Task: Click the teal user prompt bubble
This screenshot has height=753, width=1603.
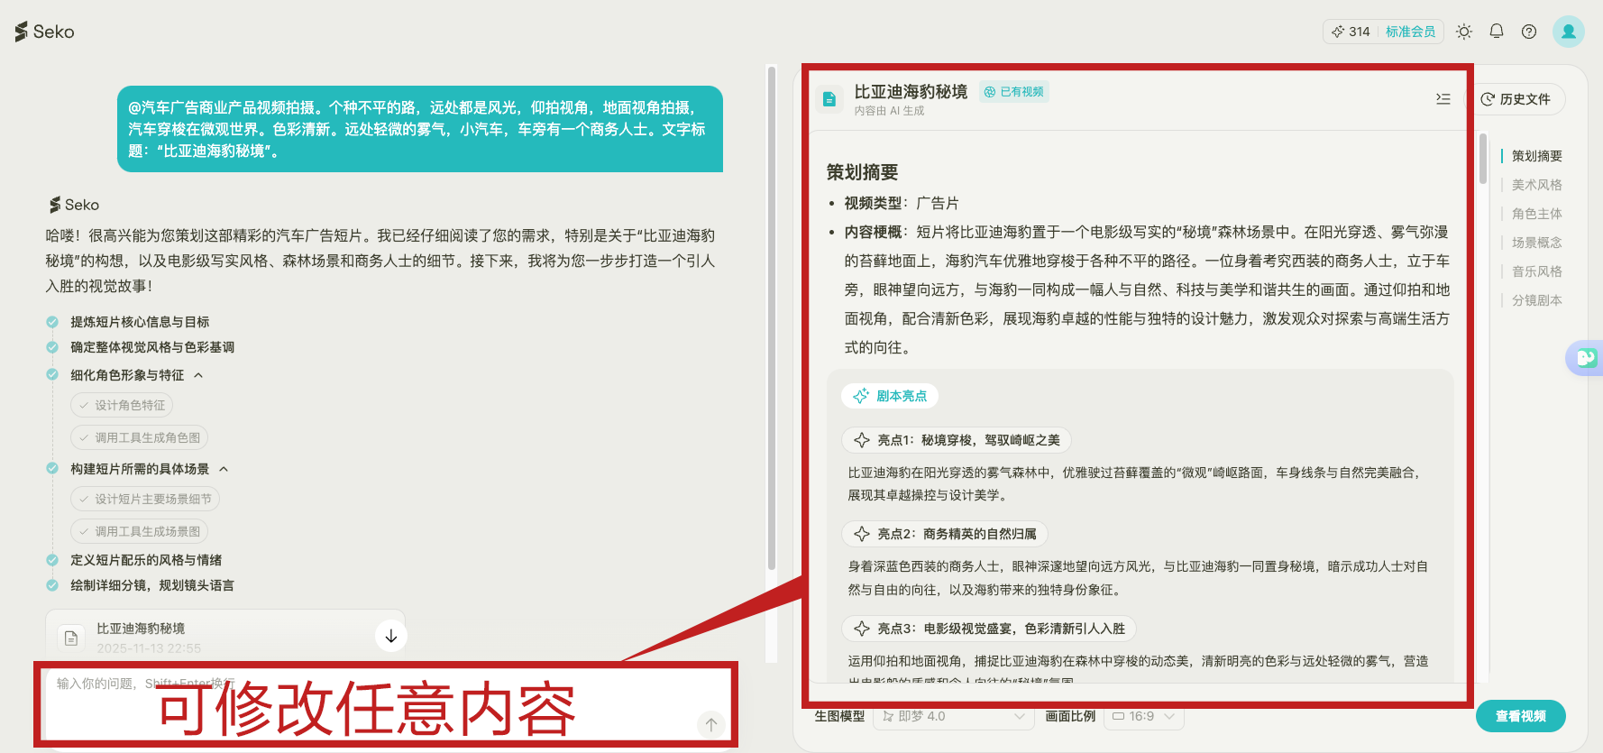Action: click(420, 129)
